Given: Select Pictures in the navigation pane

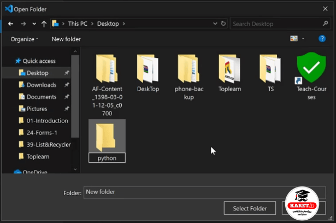Looking at the screenshot, I should tap(37, 109).
